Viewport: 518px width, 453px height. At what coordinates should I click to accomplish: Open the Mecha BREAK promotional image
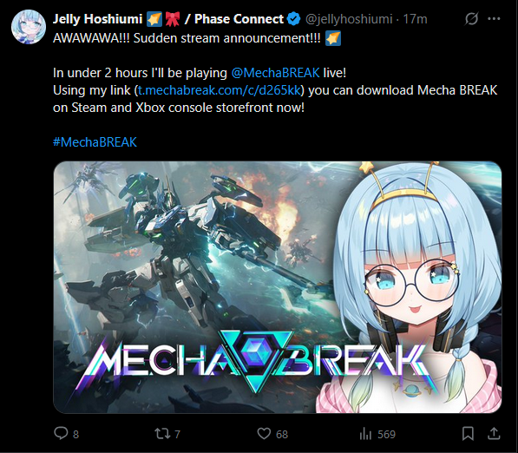278,287
